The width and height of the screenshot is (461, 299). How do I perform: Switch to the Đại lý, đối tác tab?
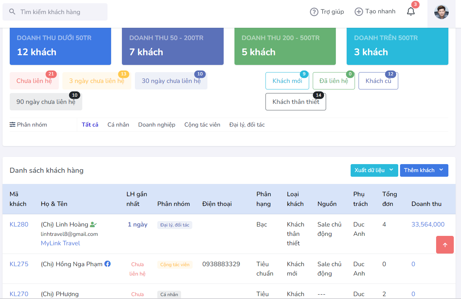(x=247, y=125)
